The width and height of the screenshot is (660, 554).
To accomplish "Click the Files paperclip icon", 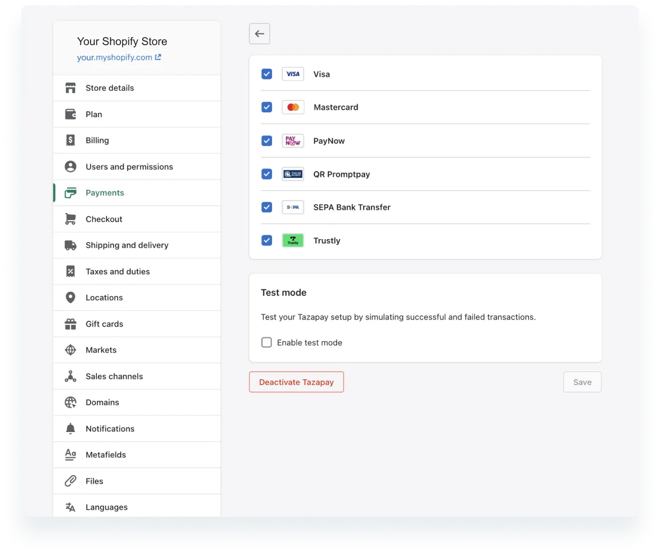I will [x=70, y=481].
